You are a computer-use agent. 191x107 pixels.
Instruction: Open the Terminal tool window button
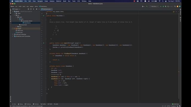[36, 104]
